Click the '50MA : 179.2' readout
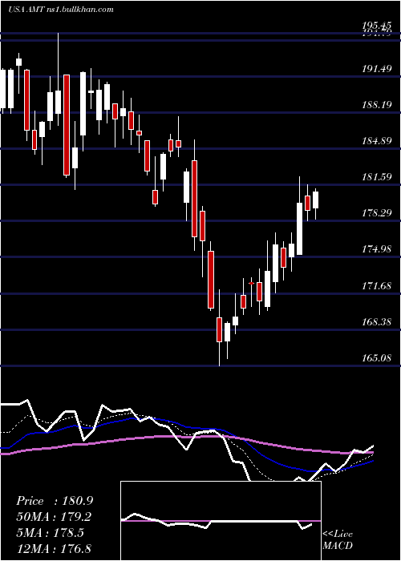 click(54, 517)
